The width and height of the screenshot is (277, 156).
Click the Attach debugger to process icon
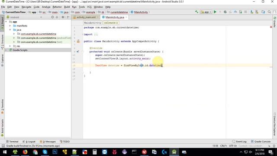coord(241,12)
